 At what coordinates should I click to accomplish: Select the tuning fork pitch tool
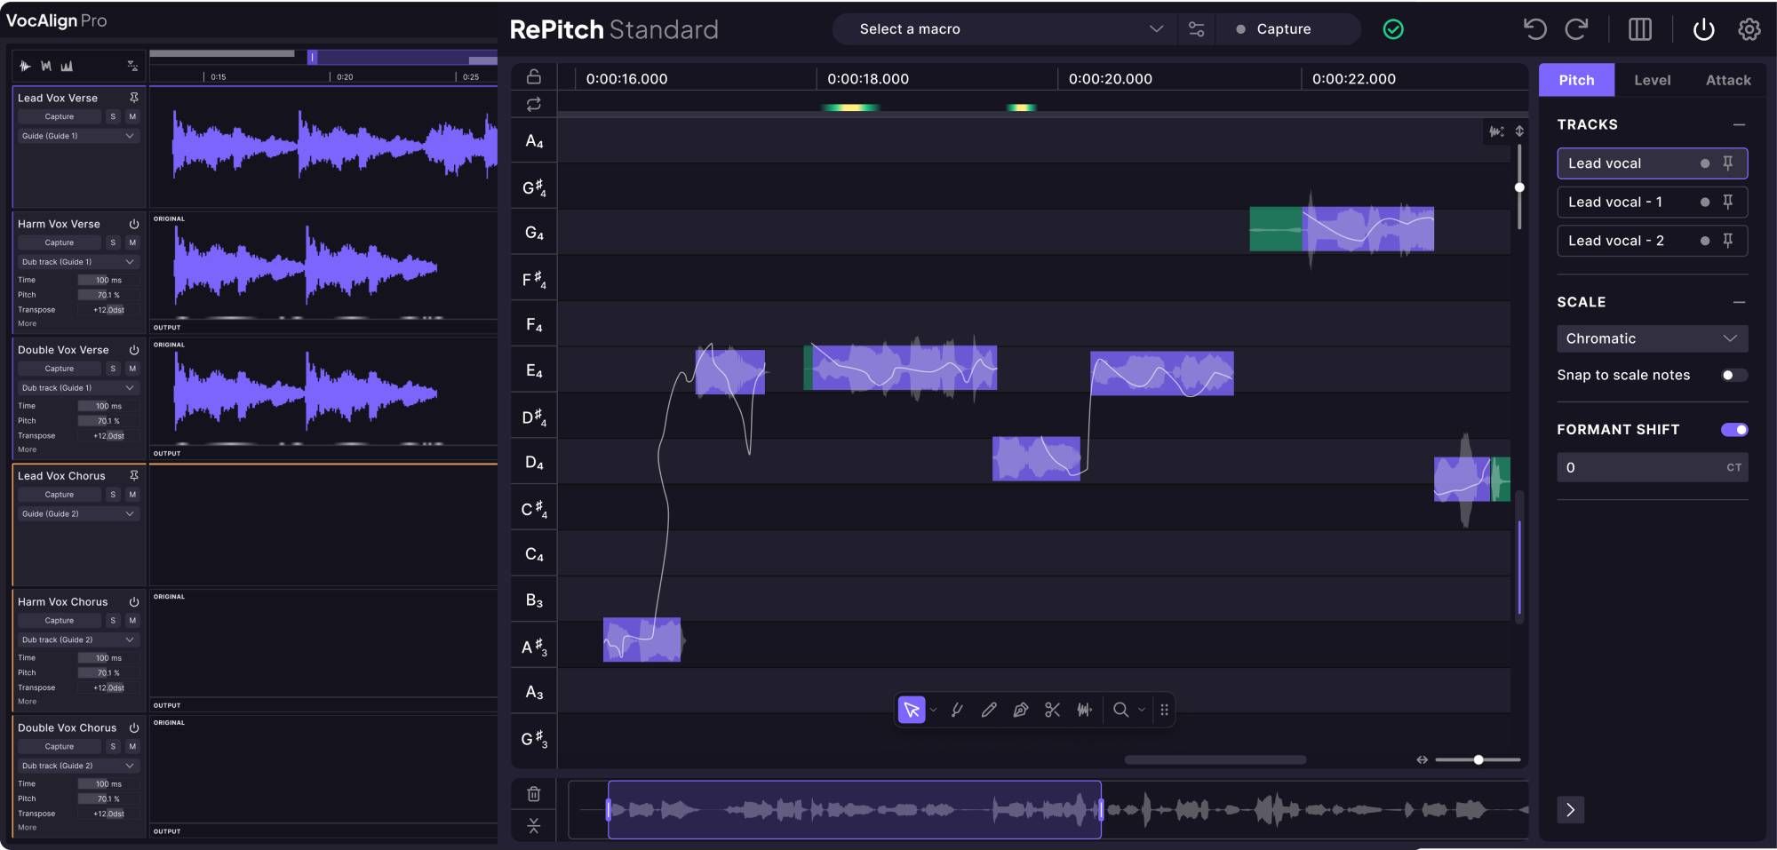coord(957,710)
